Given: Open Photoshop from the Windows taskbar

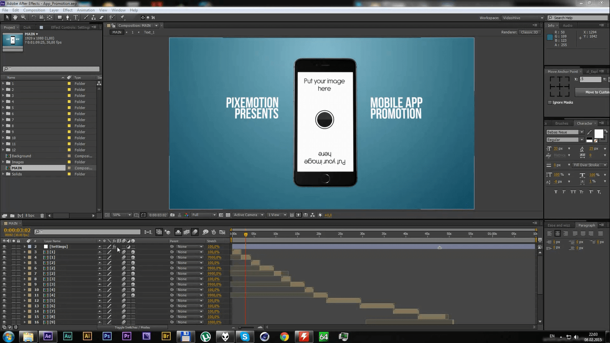Looking at the screenshot, I should 107,336.
